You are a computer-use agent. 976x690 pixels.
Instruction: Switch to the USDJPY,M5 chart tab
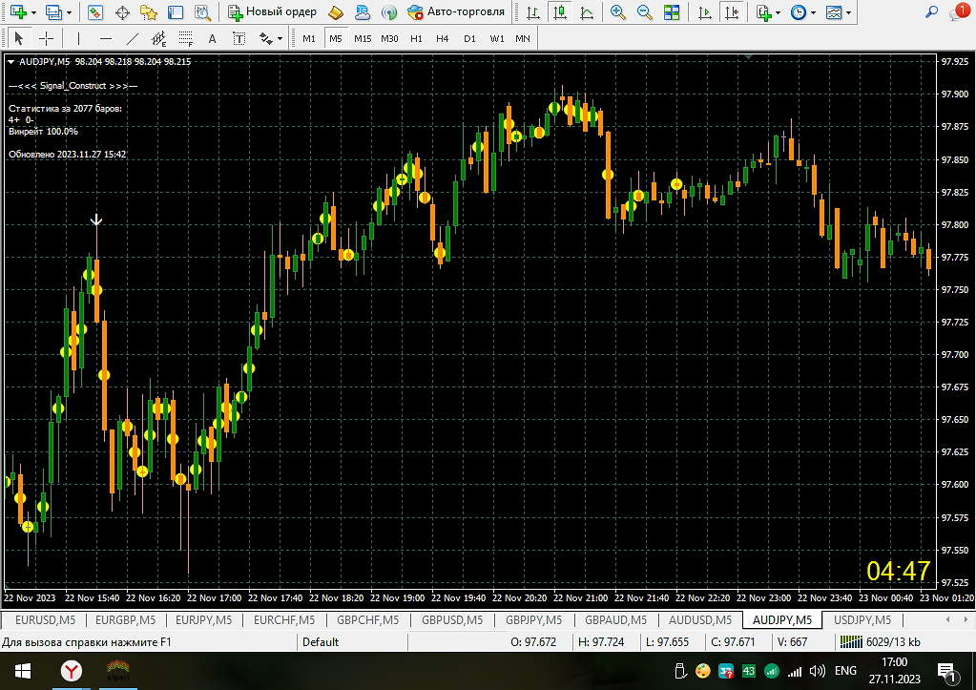pyautogui.click(x=862, y=620)
